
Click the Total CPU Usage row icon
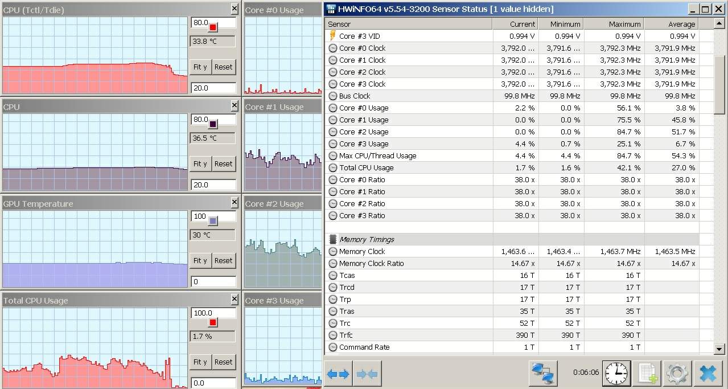(x=333, y=167)
